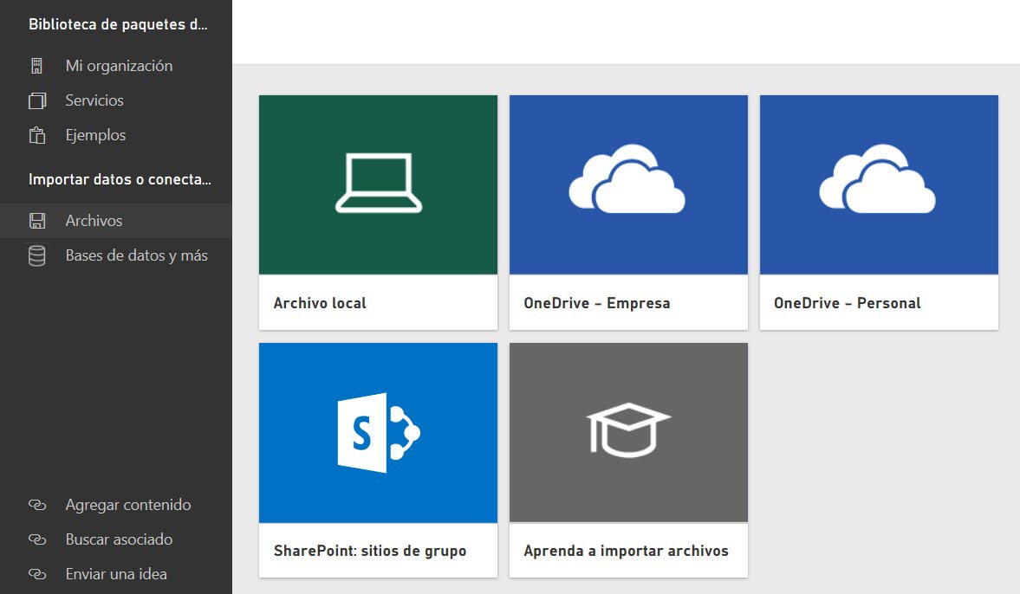Select Archivos in the sidebar
This screenshot has height=594, width=1020.
[x=94, y=221]
